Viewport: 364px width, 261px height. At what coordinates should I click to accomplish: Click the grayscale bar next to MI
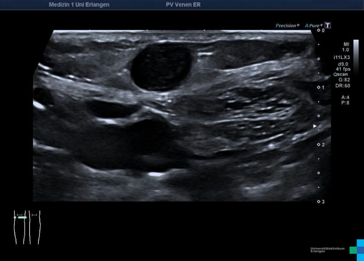[x=356, y=54]
